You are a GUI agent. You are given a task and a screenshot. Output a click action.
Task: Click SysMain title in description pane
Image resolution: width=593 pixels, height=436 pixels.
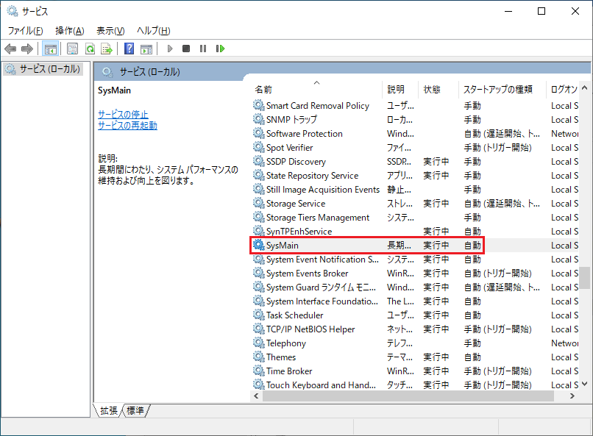coord(114,90)
